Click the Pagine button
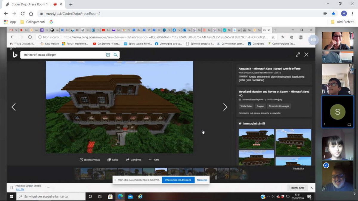The height and width of the screenshot is (201, 358). click(x=260, y=106)
